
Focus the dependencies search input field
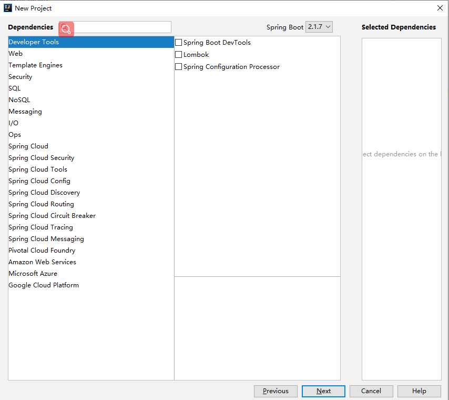tap(115, 27)
